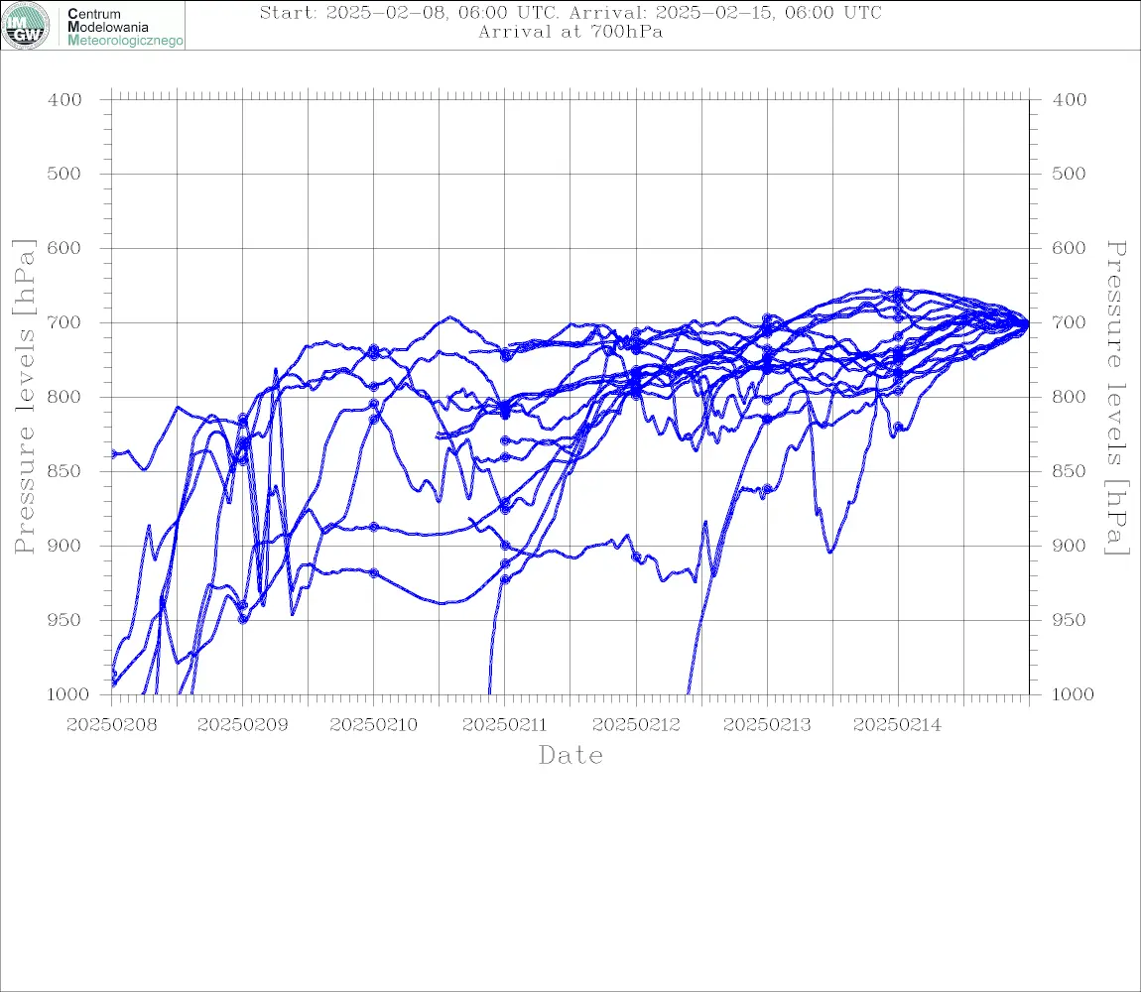This screenshot has width=1141, height=992.
Task: Click date label 20250212
Action: click(636, 725)
